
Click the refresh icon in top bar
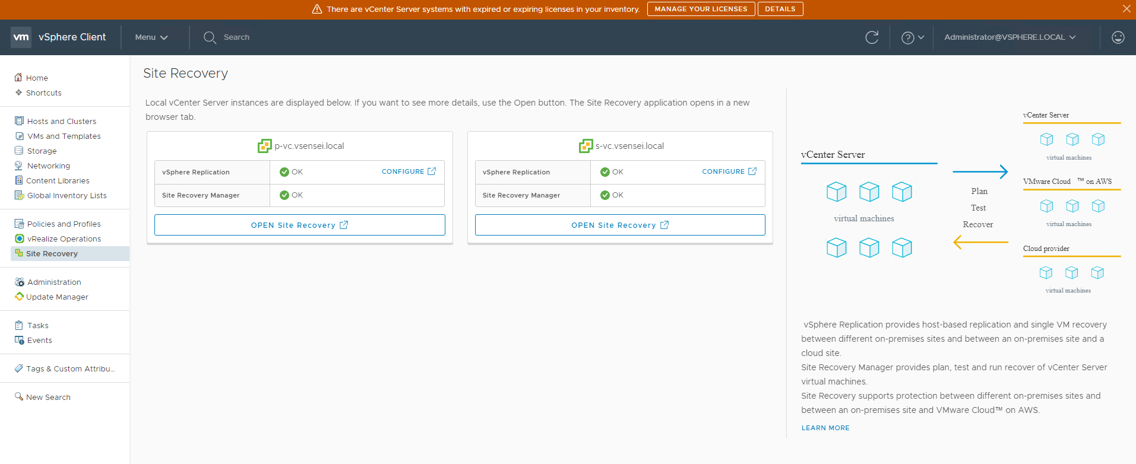(871, 37)
